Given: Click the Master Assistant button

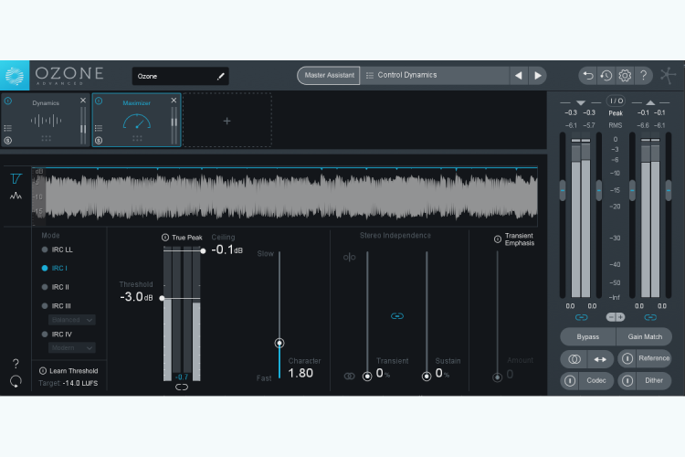Looking at the screenshot, I should [329, 75].
